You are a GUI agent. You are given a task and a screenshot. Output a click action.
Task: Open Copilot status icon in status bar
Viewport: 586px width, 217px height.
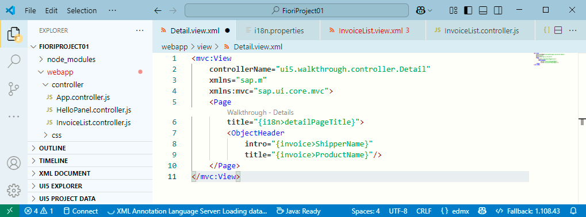point(481,211)
